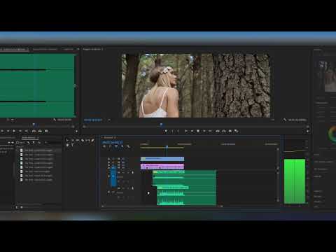This screenshot has height=252, width=336.
Task: Toggle Snap in the timeline
Action: pyautogui.click(x=110, y=146)
